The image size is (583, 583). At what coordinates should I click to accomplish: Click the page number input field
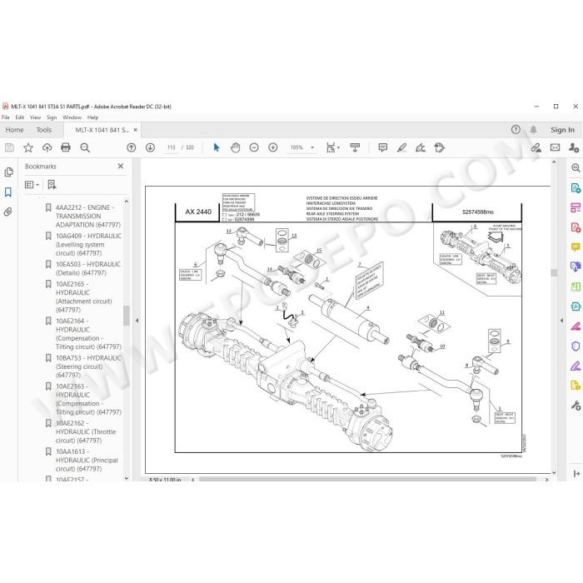coord(171,147)
